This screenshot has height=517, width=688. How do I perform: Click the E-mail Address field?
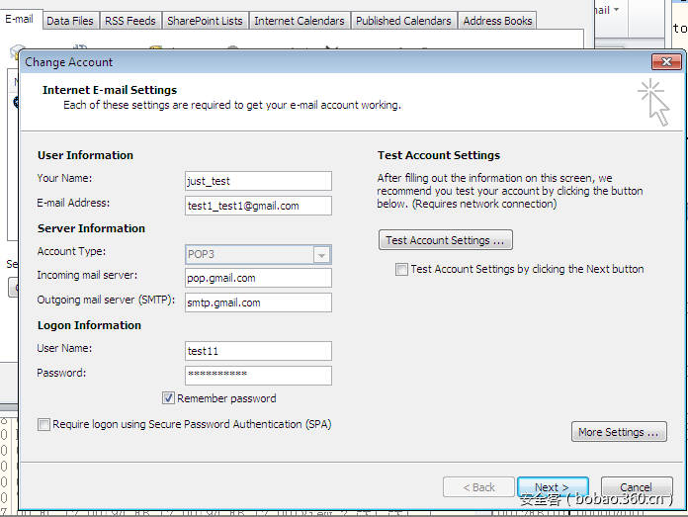258,206
